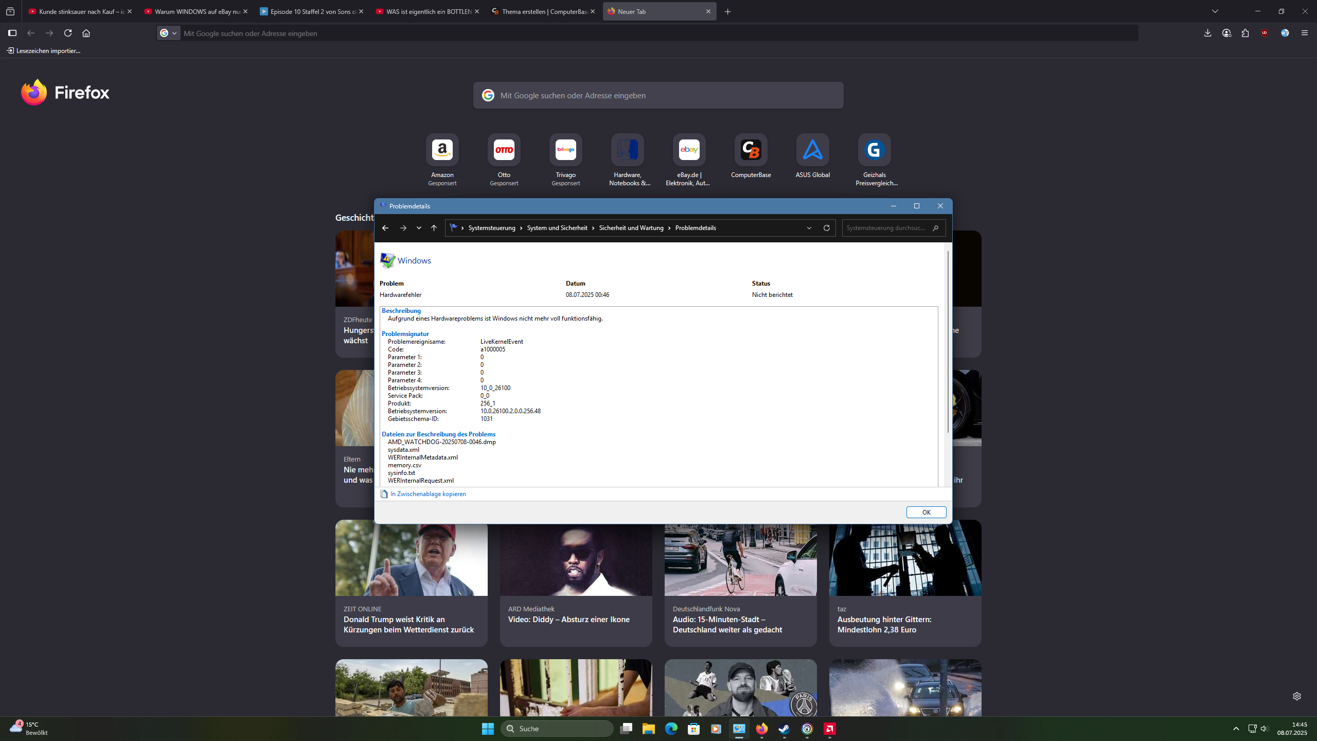Screen dimensions: 1317x741
Task: Open the extensions puzzle icon
Action: tap(1245, 33)
